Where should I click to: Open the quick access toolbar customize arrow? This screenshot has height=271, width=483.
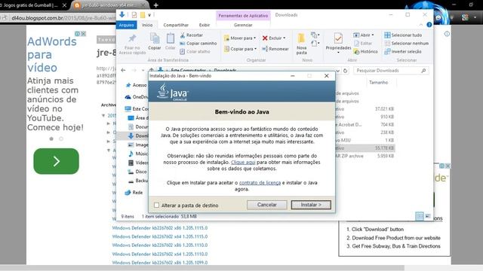(x=149, y=15)
